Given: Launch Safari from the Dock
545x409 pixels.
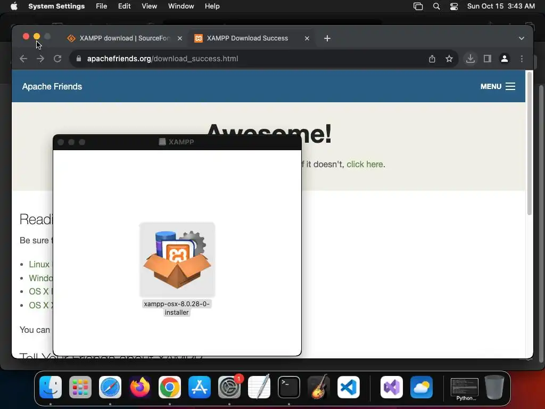Looking at the screenshot, I should [x=110, y=387].
